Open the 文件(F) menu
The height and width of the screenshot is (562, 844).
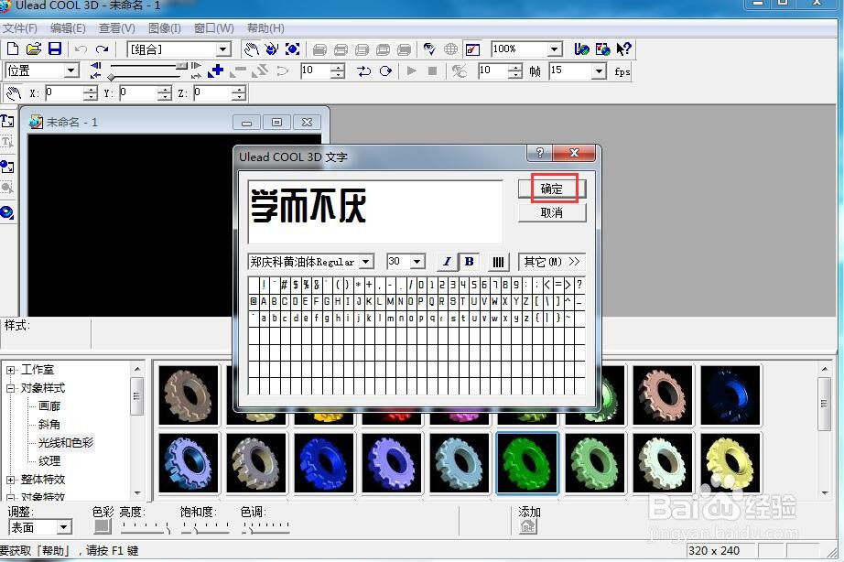coord(20,28)
